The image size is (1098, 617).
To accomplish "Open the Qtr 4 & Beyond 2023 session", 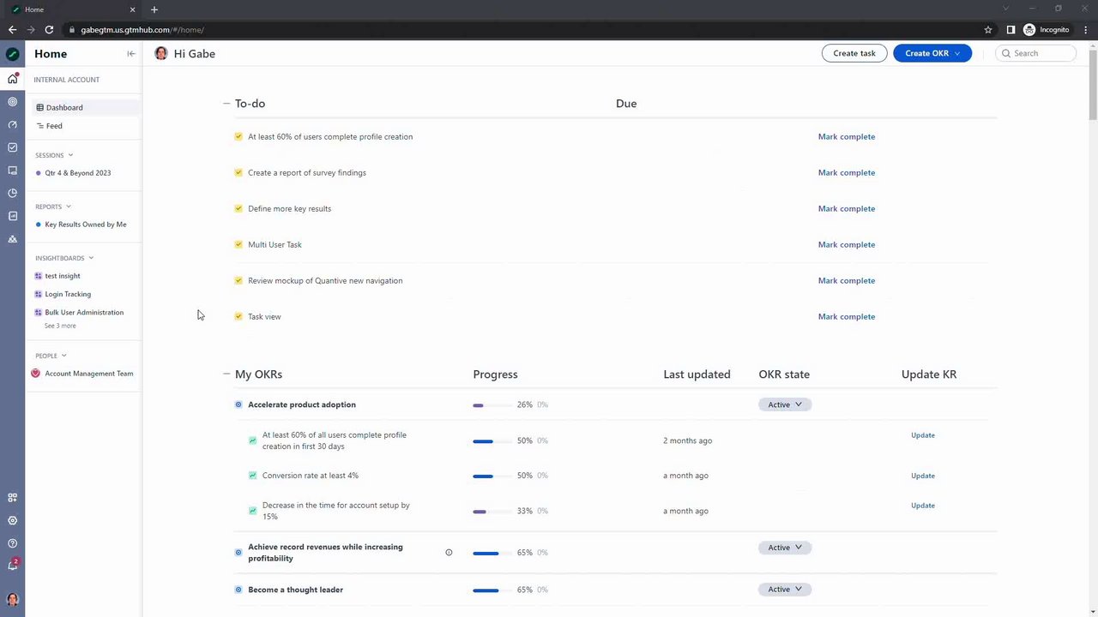I will [77, 173].
